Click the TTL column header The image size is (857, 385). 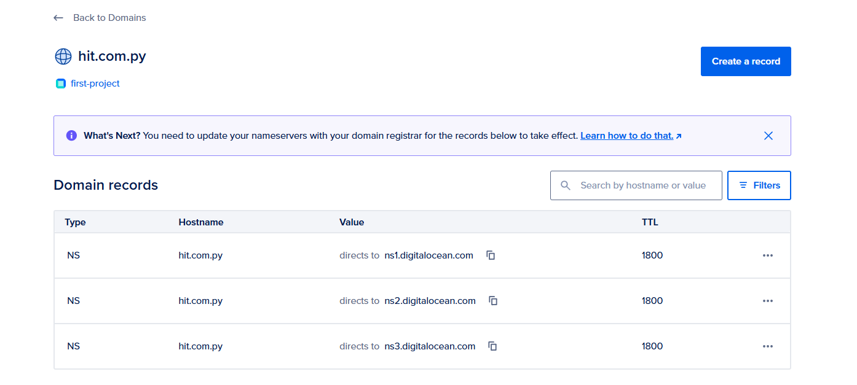click(650, 222)
